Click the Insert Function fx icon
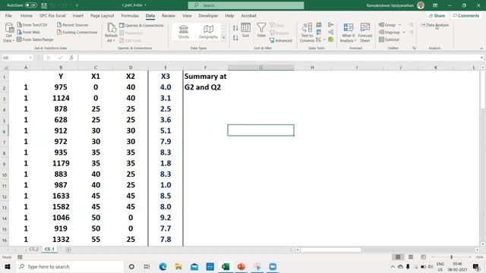486x273 pixels. pyautogui.click(x=71, y=58)
